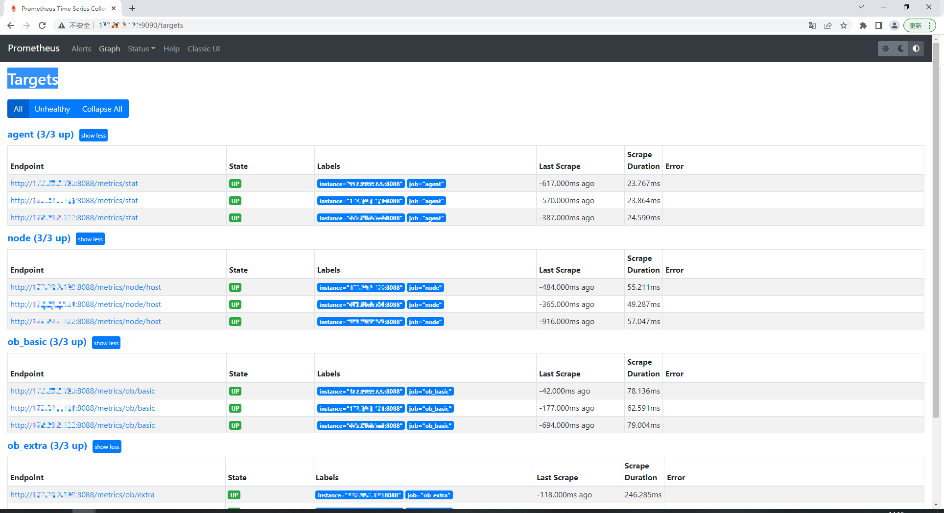Filter targets to Unhealthy only
944x513 pixels.
tap(52, 109)
